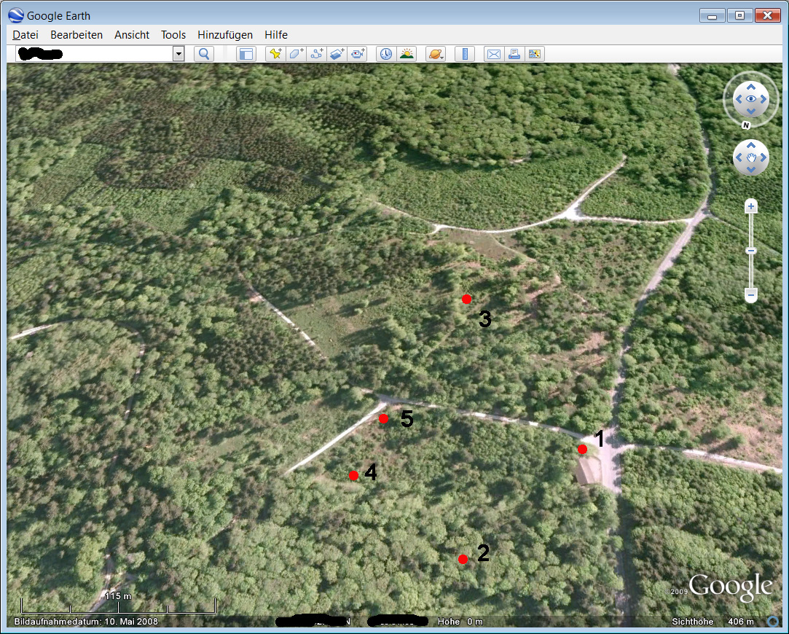Select the Ruler measurement tool
Image resolution: width=789 pixels, height=634 pixels.
(464, 54)
